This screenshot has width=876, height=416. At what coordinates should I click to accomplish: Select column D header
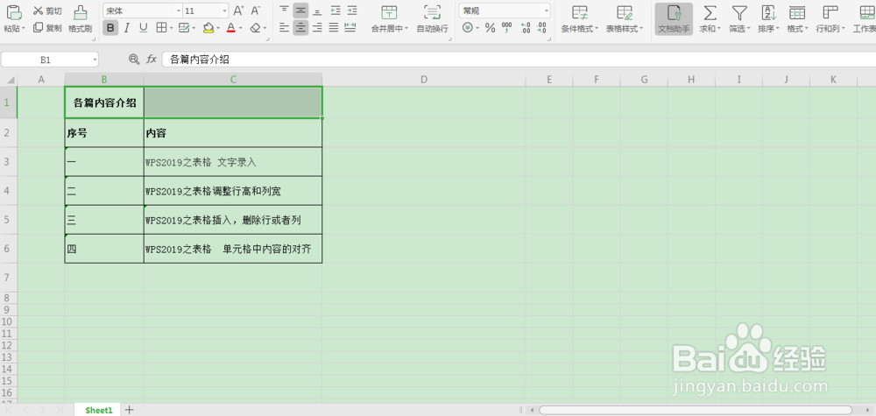(x=424, y=80)
